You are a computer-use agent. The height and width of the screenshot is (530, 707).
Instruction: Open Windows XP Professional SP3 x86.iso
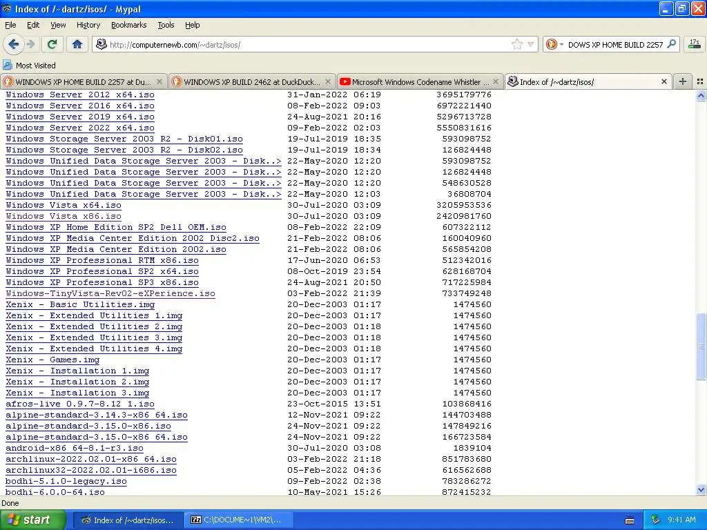pos(102,282)
